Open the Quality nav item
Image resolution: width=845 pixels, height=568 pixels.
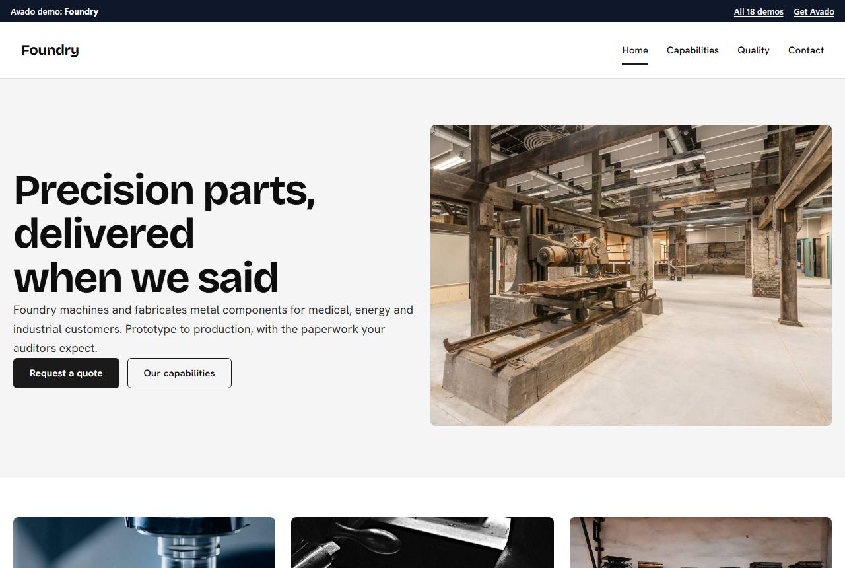coord(753,50)
